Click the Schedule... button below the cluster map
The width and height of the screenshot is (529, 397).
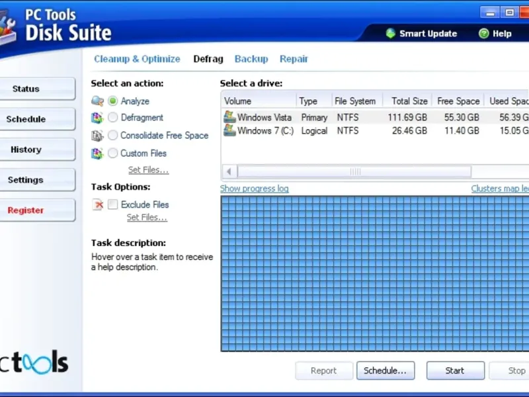386,371
